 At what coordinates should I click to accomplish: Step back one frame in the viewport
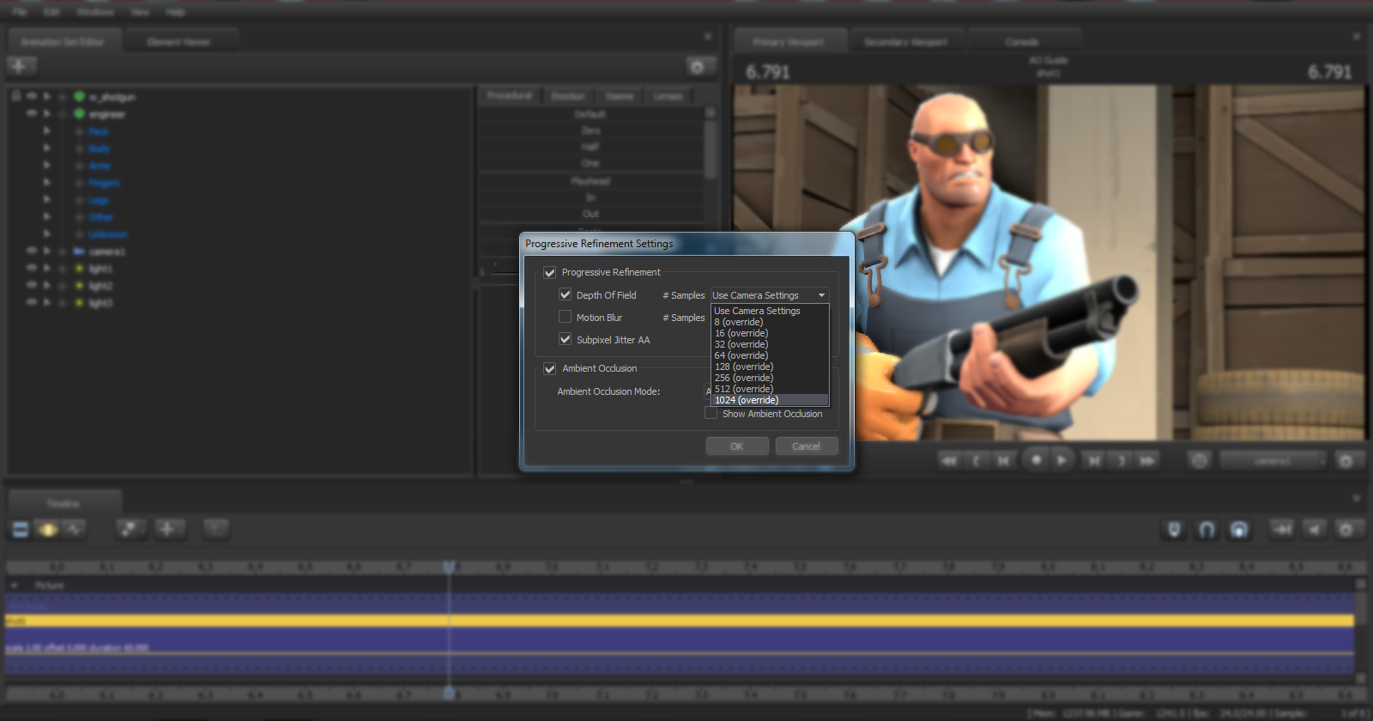click(x=1003, y=461)
